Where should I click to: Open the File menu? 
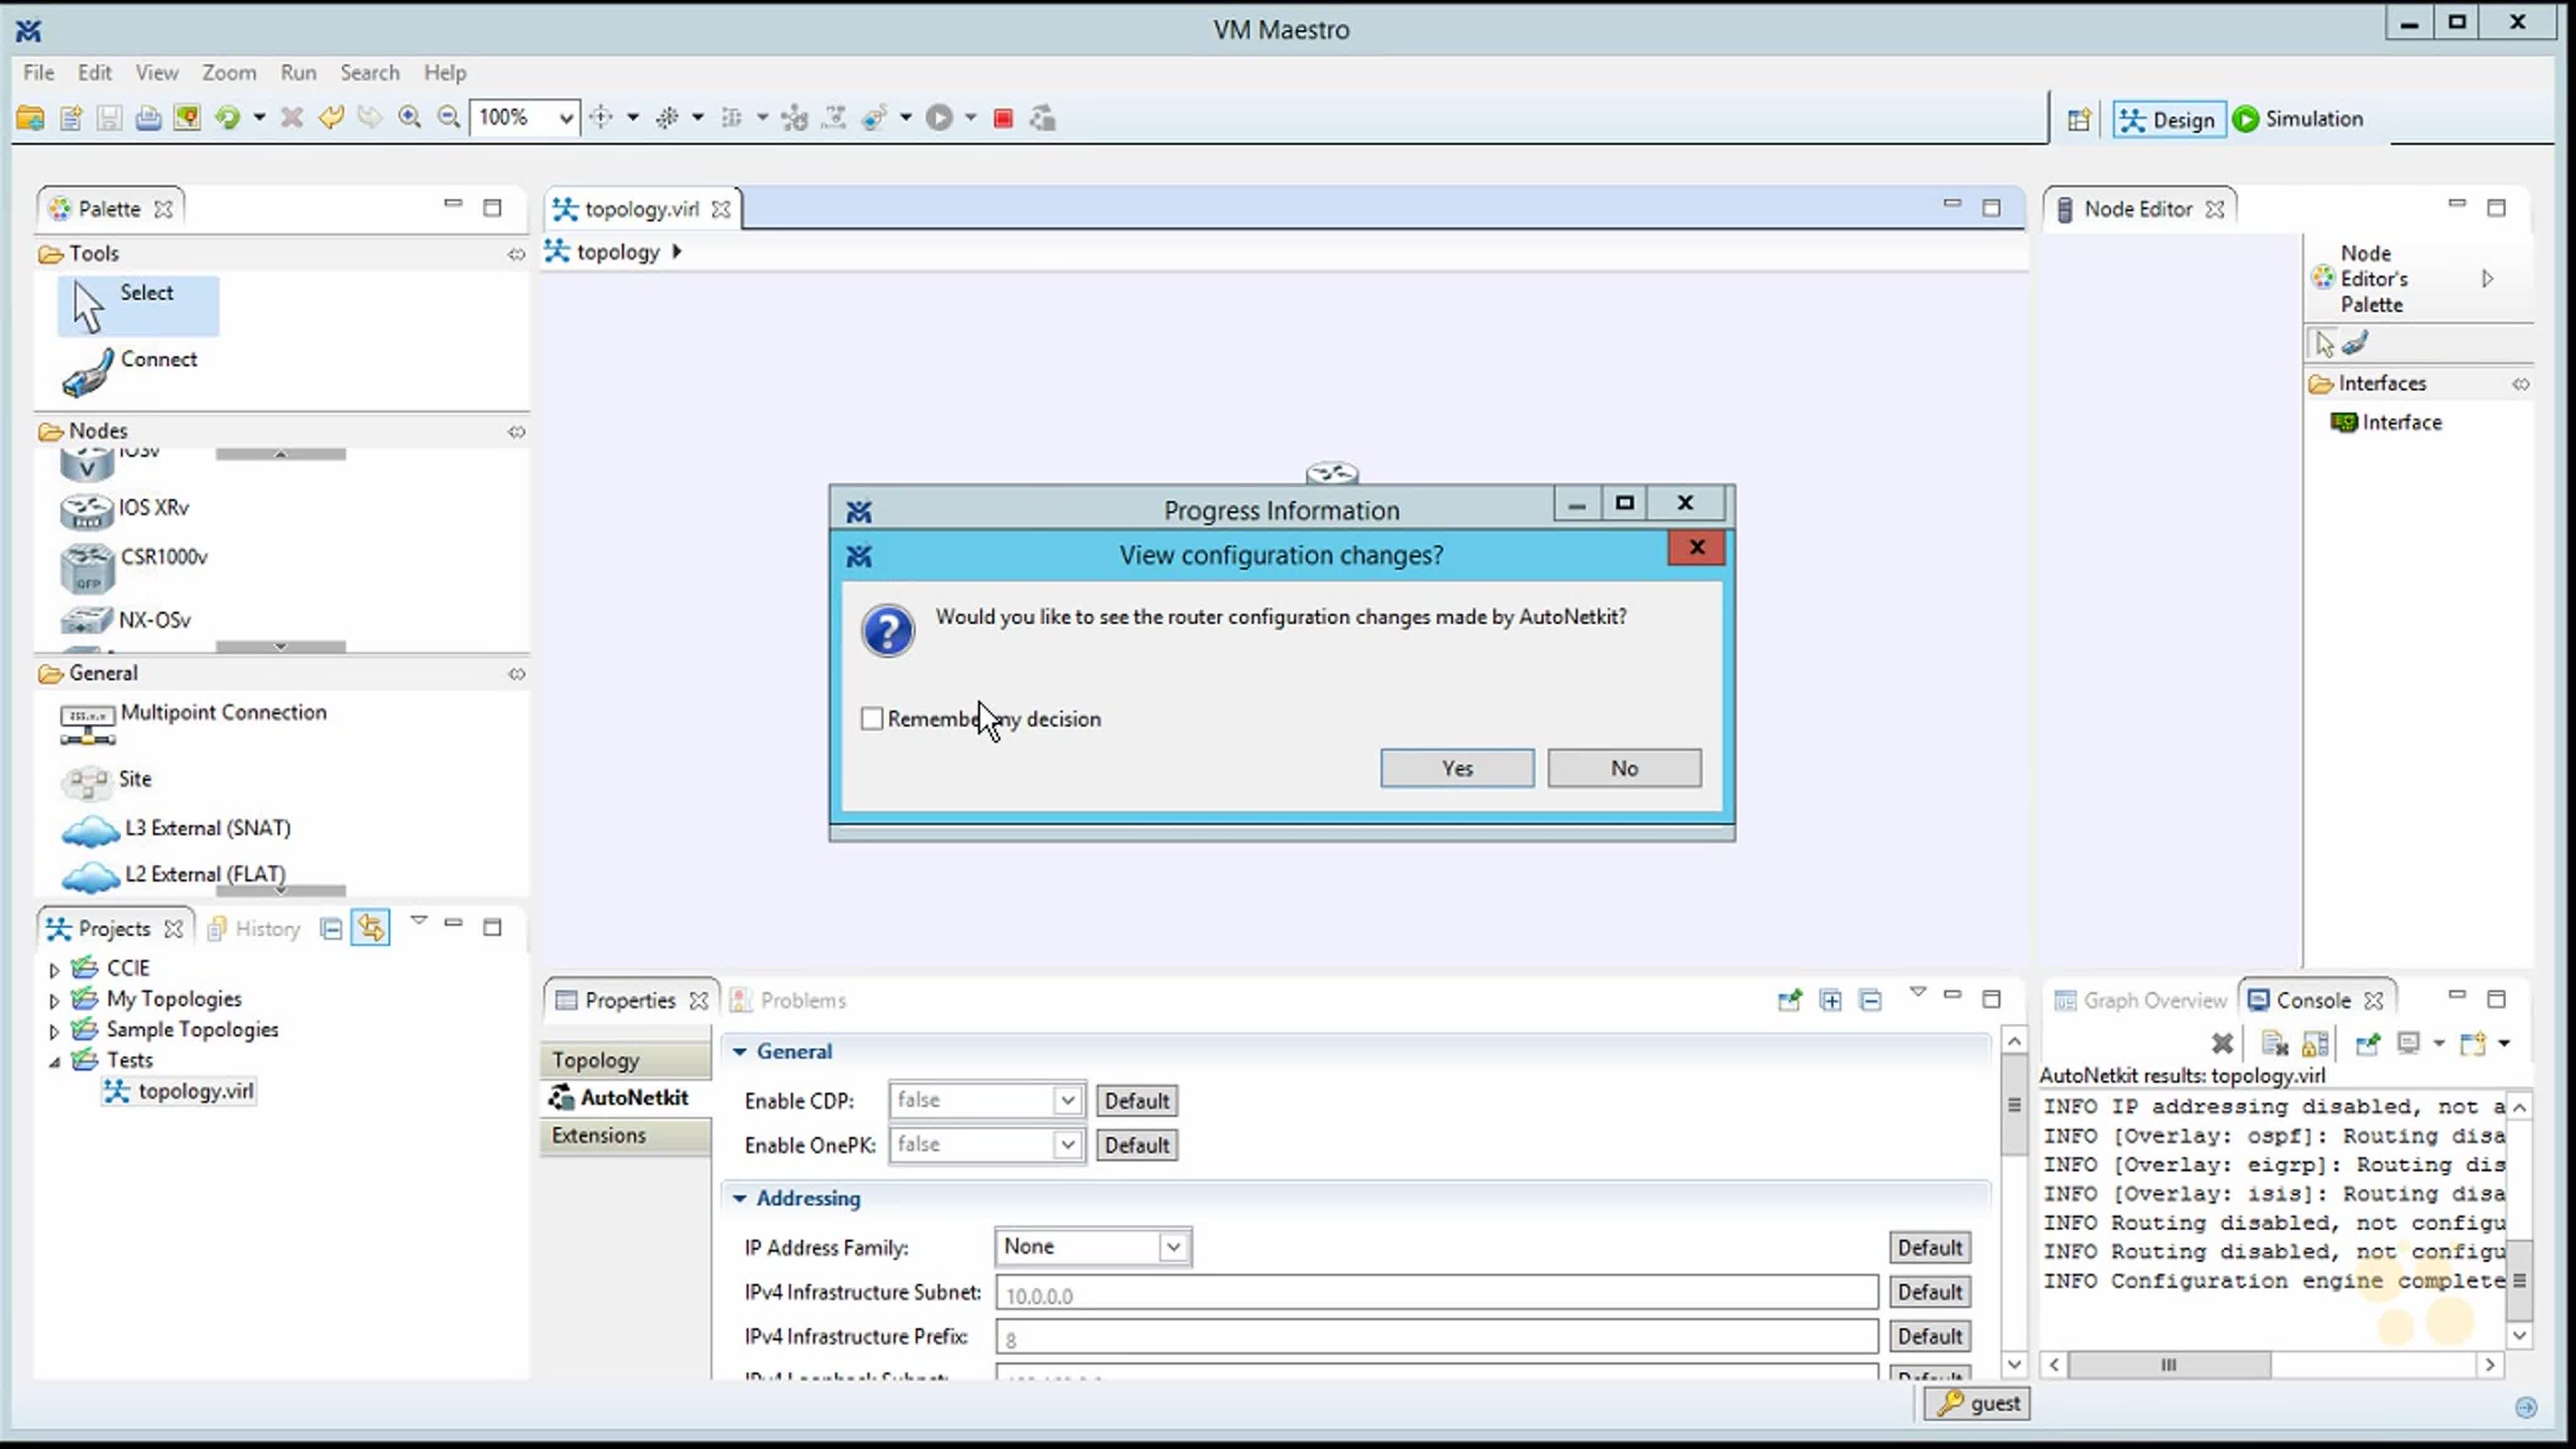tap(39, 73)
